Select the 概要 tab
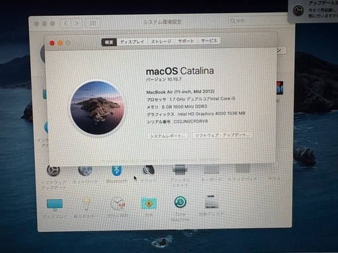This screenshot has width=338, height=253. click(x=109, y=42)
